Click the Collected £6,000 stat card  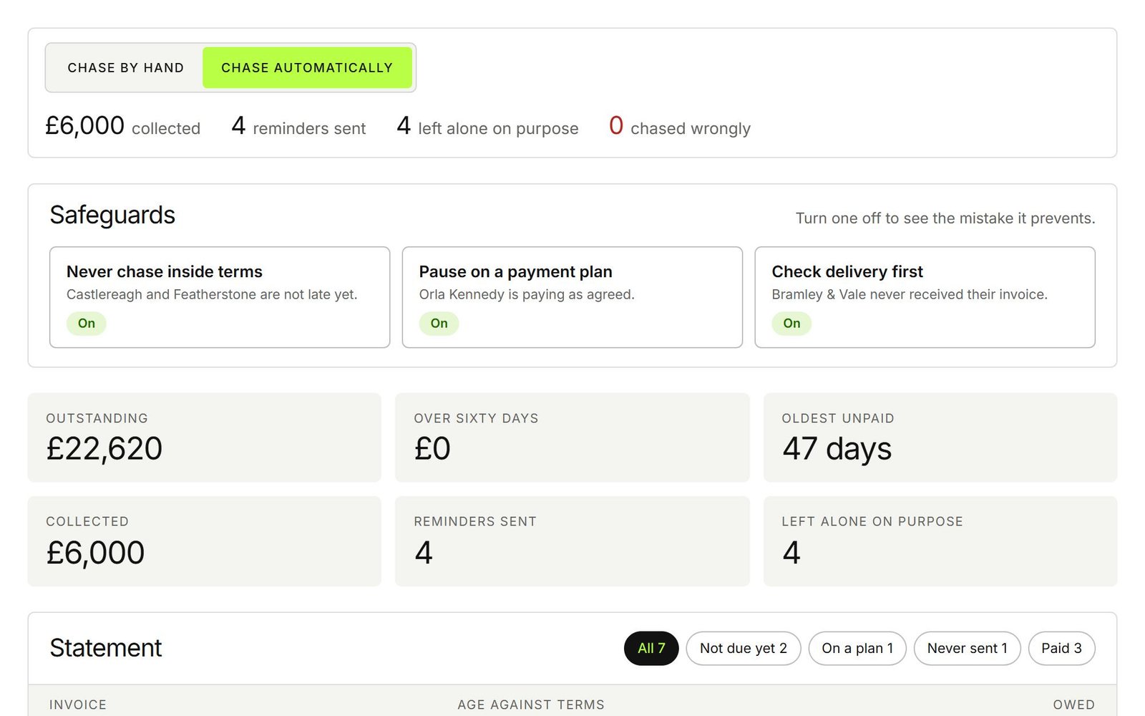pos(204,541)
